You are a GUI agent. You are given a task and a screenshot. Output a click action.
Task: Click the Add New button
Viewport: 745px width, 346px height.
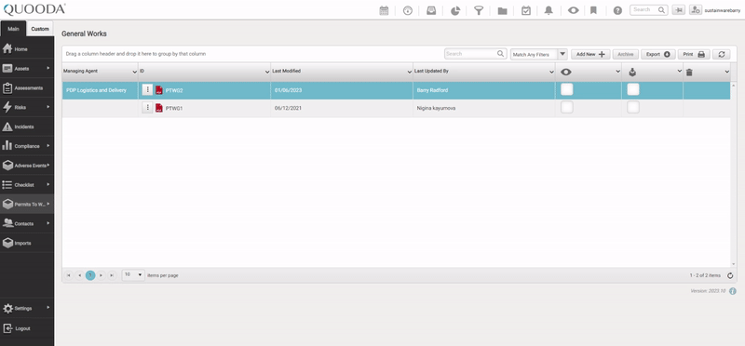pyautogui.click(x=590, y=54)
